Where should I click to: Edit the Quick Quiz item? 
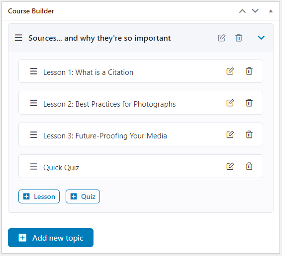[x=230, y=166]
